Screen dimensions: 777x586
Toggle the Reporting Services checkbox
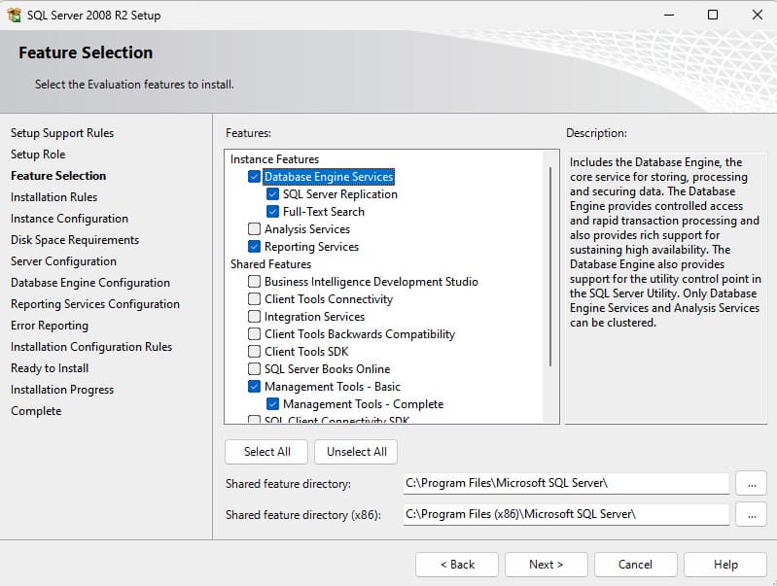click(x=255, y=247)
